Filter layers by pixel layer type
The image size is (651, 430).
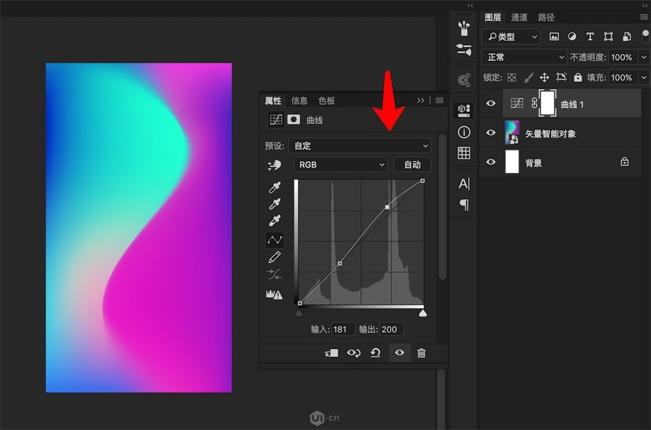coord(554,37)
